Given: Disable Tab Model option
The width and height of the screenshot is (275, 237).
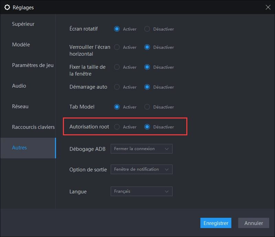Looking at the screenshot, I should pos(147,107).
